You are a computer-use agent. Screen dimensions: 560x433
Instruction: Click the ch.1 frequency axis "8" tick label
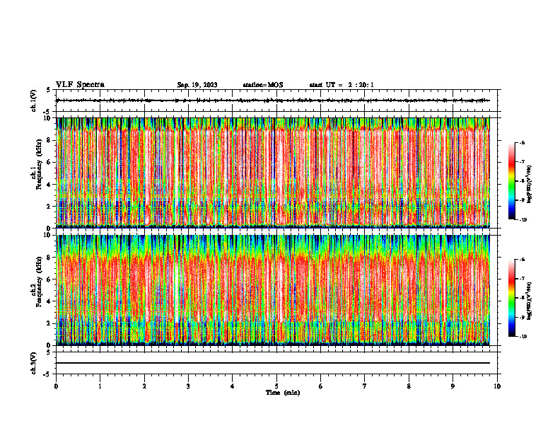click(x=49, y=140)
